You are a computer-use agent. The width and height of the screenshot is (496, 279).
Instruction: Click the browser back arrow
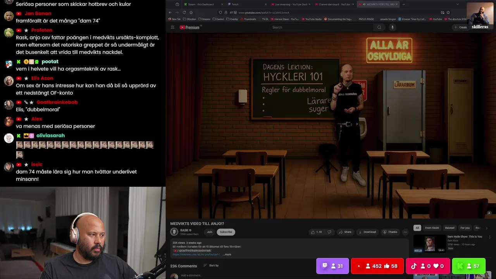tap(170, 12)
